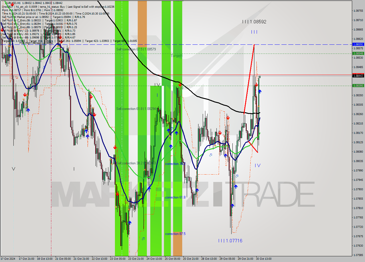The image size is (365, 262).
Task: Click the '18 Oct 13:00' time label
Action: click(x=44, y=259)
